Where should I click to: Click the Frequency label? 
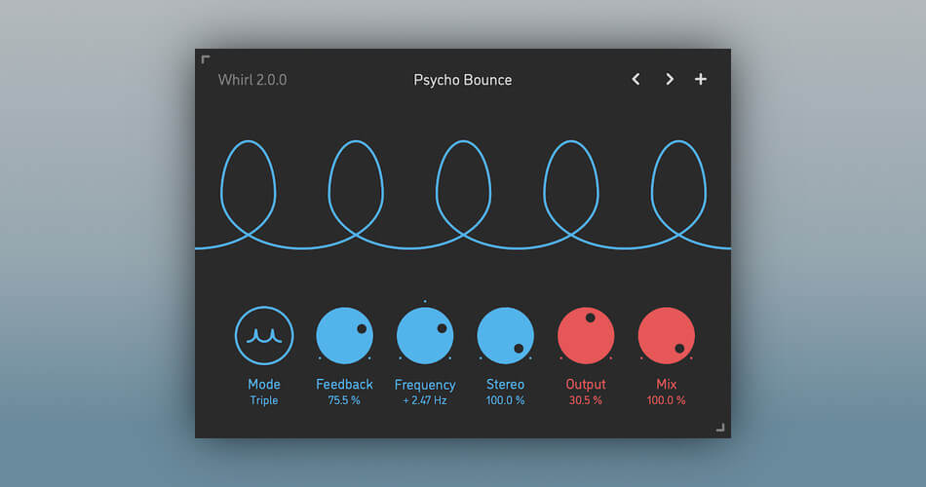point(425,385)
